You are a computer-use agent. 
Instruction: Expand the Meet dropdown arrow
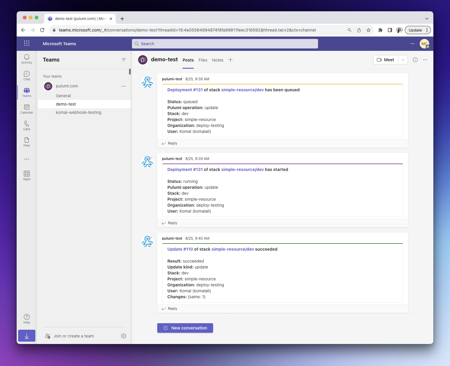pyautogui.click(x=403, y=60)
